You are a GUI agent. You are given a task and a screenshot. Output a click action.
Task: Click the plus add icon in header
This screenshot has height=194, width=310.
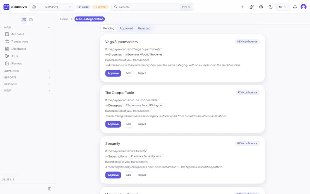[242, 7]
